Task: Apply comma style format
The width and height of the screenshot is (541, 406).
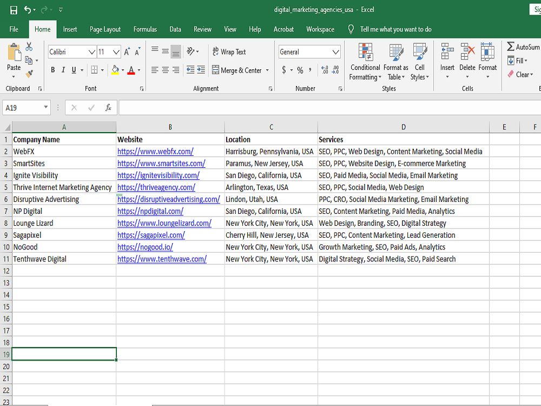Action: coord(310,70)
